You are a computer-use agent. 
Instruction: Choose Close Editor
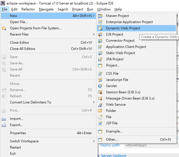coord(48,43)
